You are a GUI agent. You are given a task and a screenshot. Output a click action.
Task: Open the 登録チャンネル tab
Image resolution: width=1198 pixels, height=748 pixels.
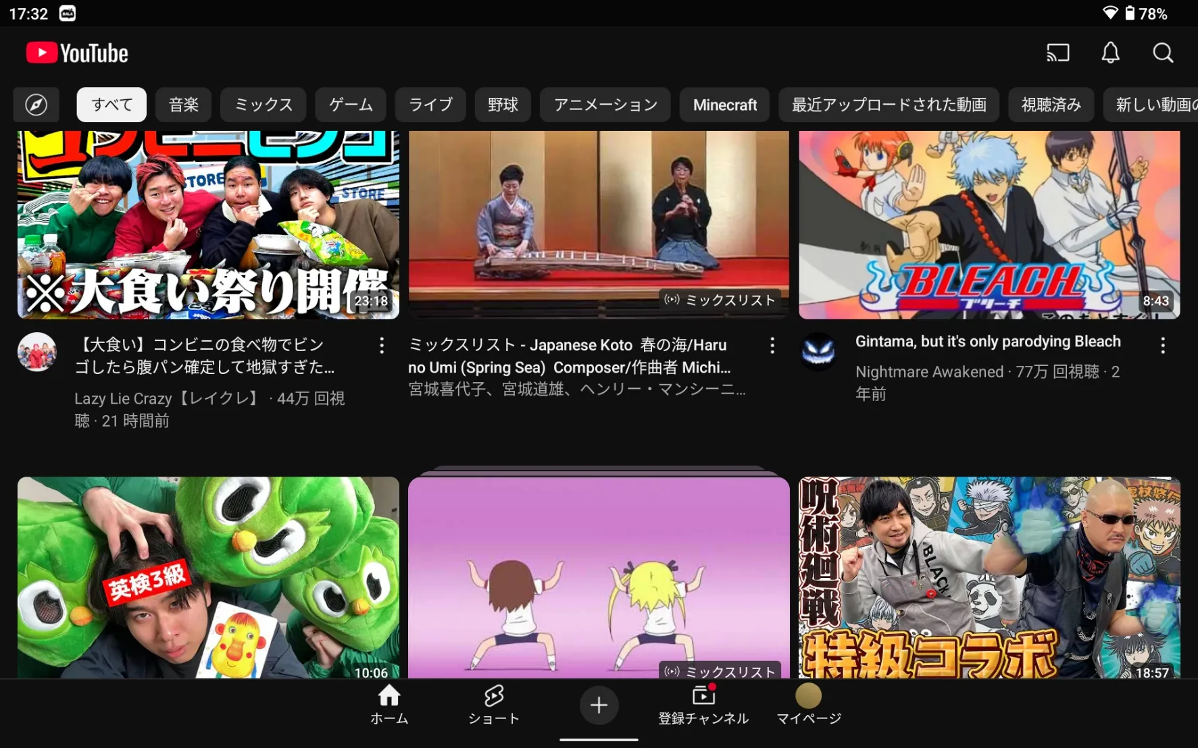[x=703, y=705]
